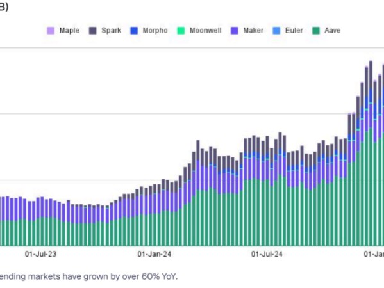
Task: Click the Morpho legend color swatch
Action: click(134, 31)
